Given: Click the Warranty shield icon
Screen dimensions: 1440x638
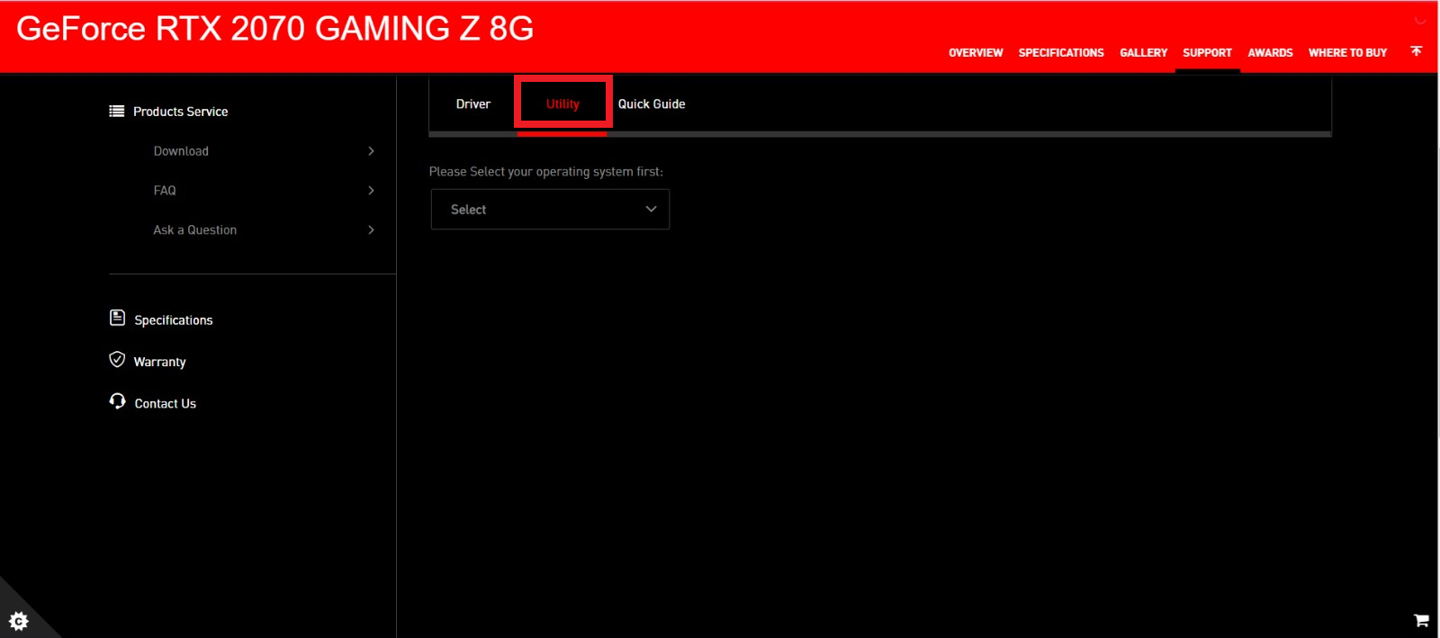Looking at the screenshot, I should pos(117,360).
